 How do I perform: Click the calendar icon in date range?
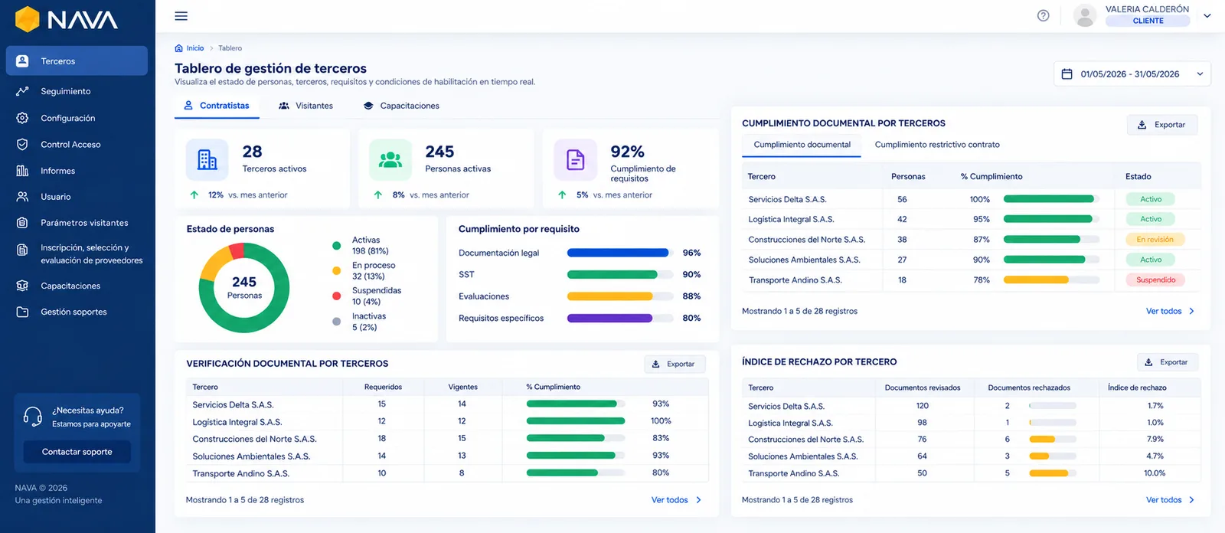click(x=1067, y=74)
